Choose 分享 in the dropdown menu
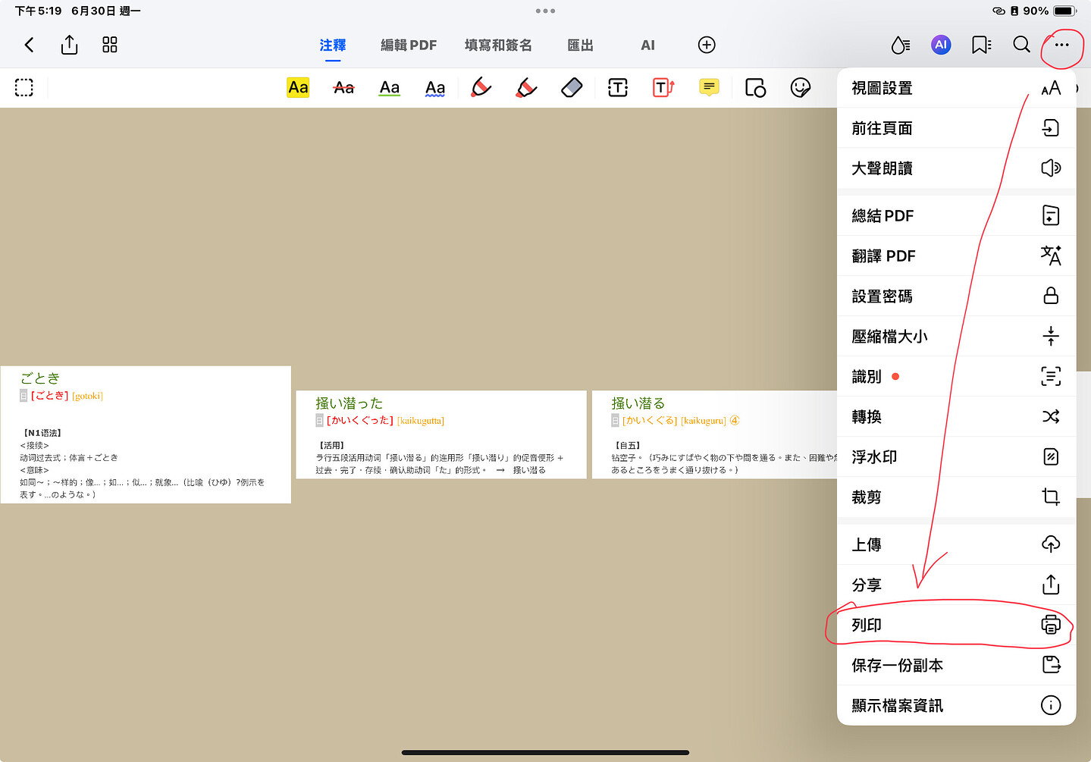Screen dimensions: 1091x762 (956, 585)
